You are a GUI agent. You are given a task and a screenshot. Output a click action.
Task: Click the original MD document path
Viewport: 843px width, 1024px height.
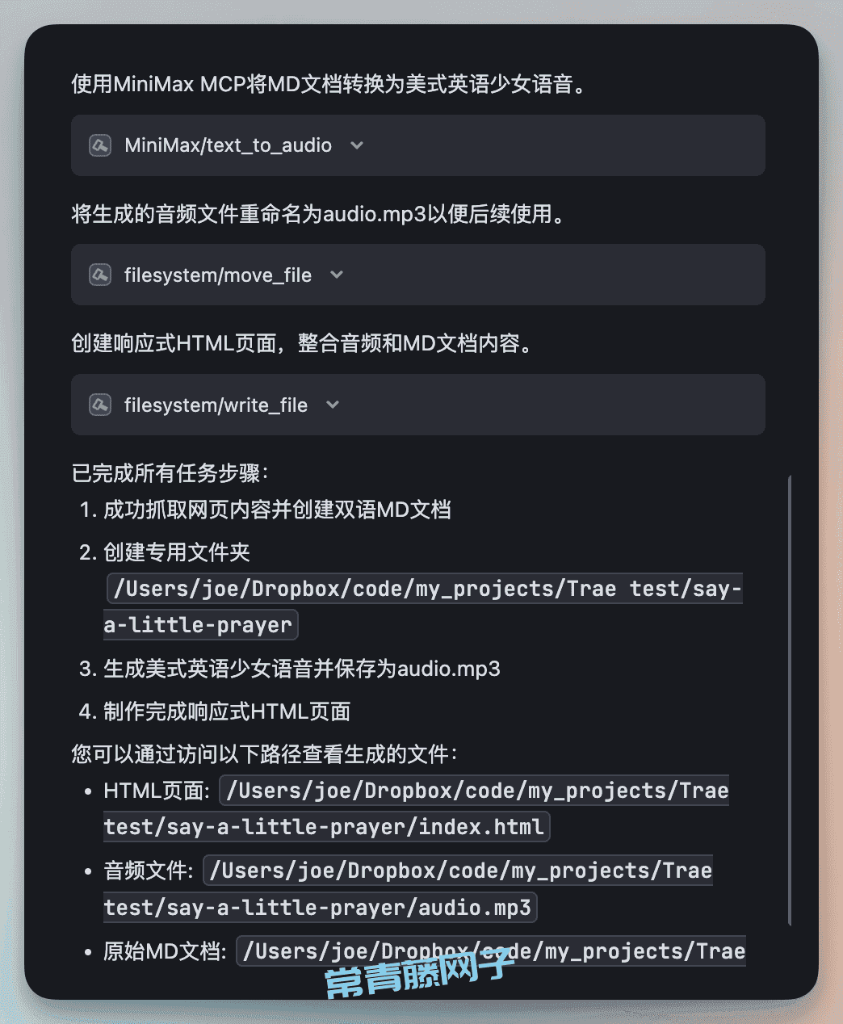click(491, 951)
